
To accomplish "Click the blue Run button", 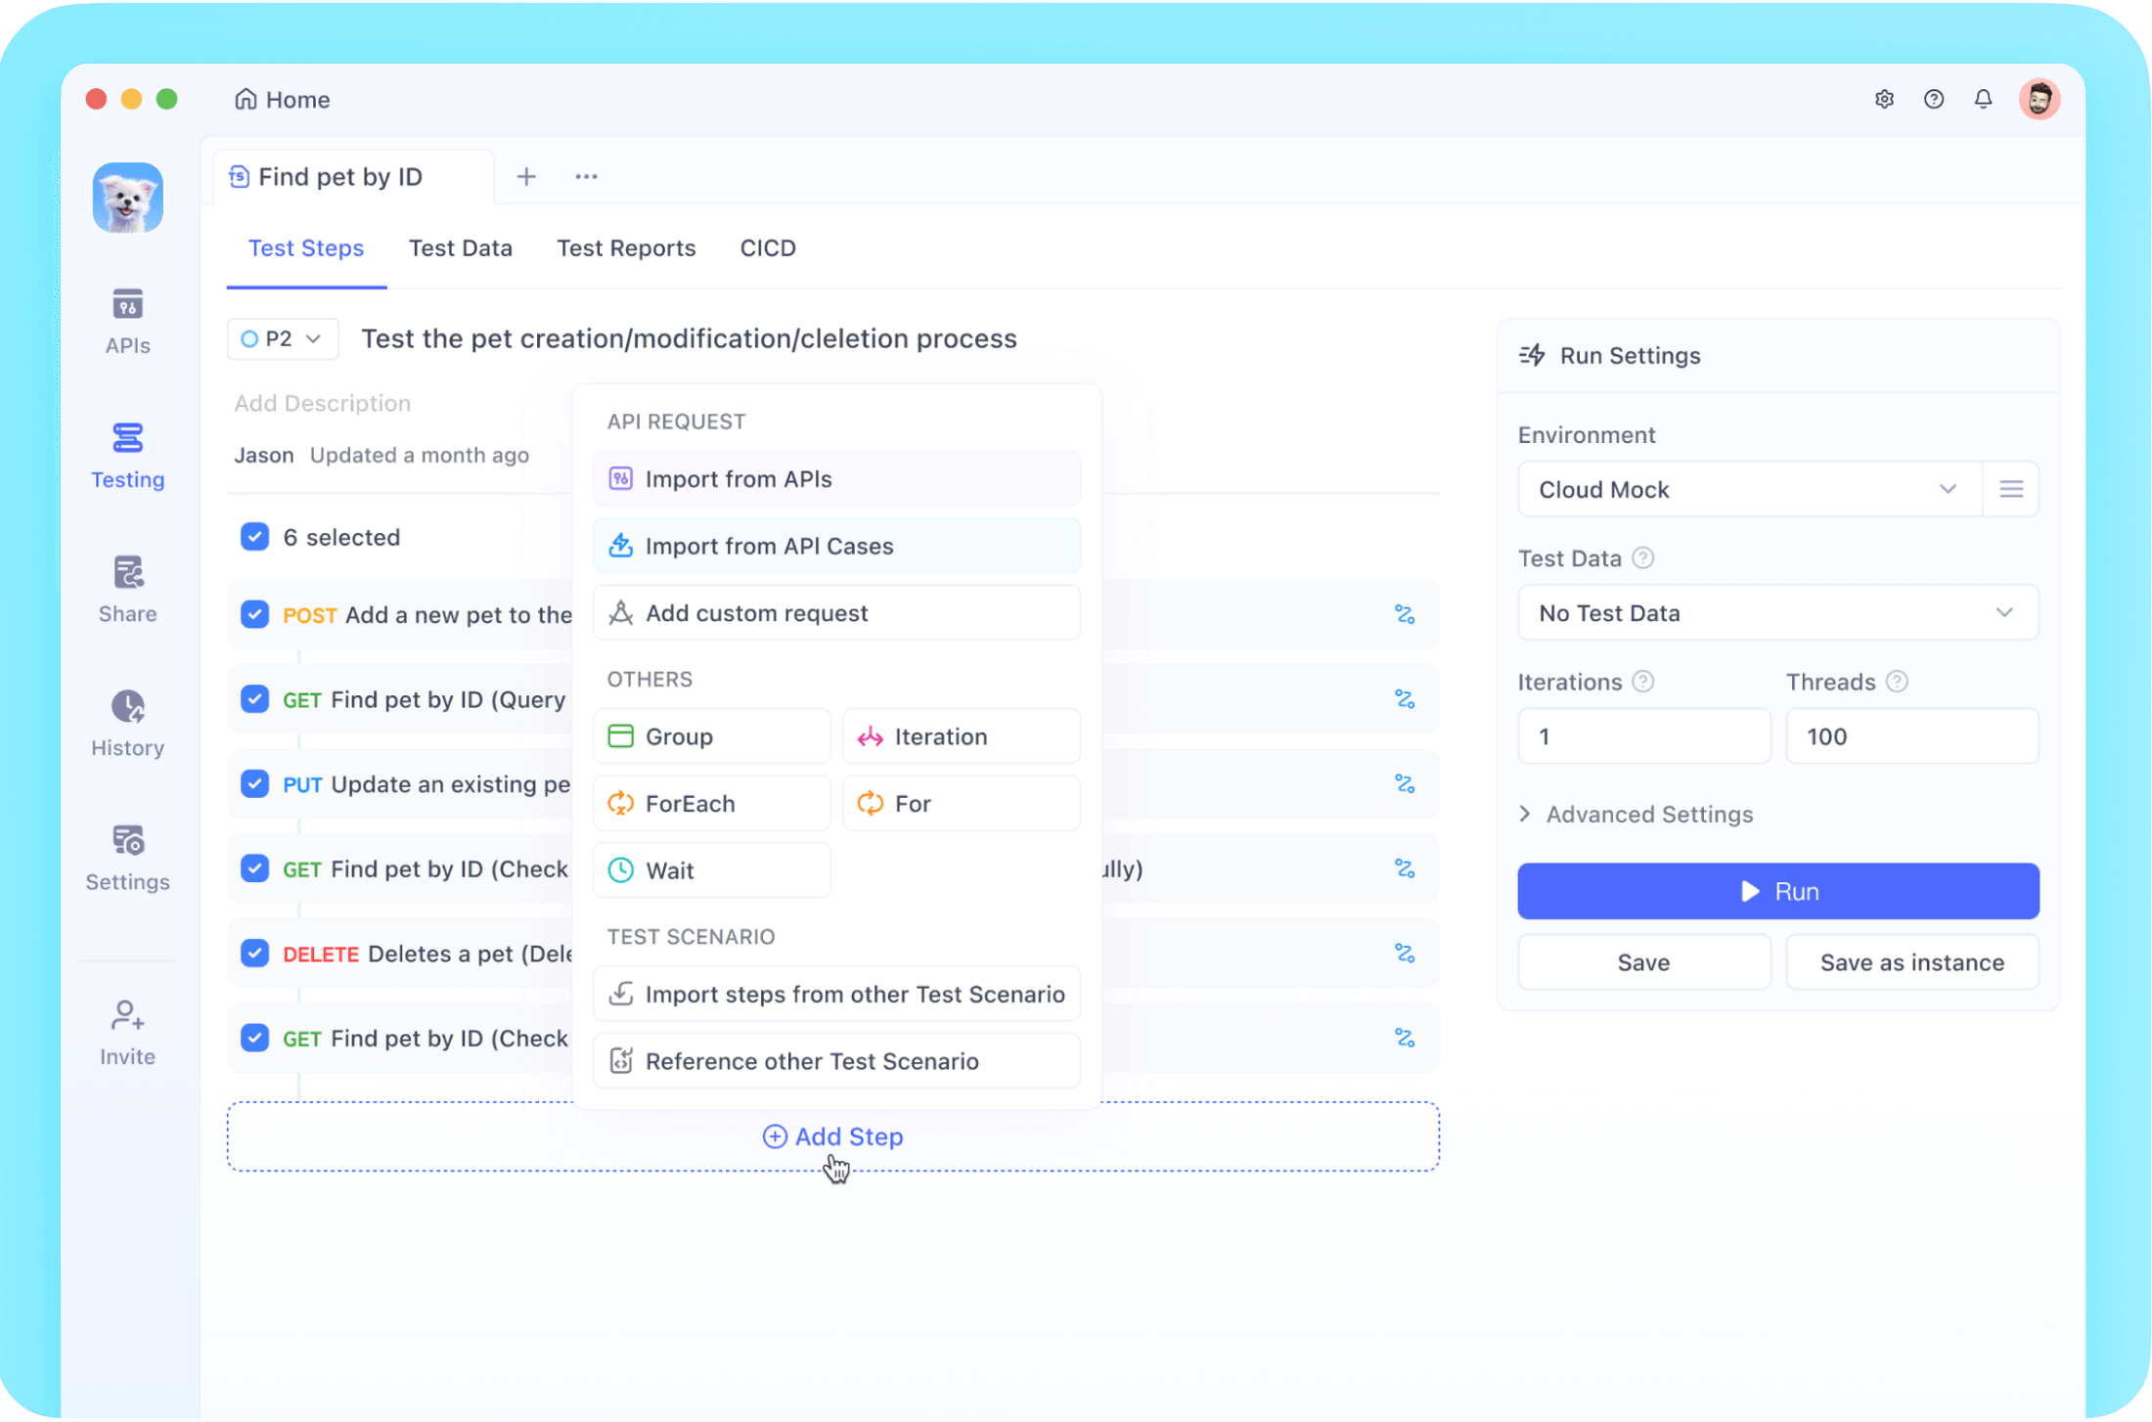I will 1776,891.
